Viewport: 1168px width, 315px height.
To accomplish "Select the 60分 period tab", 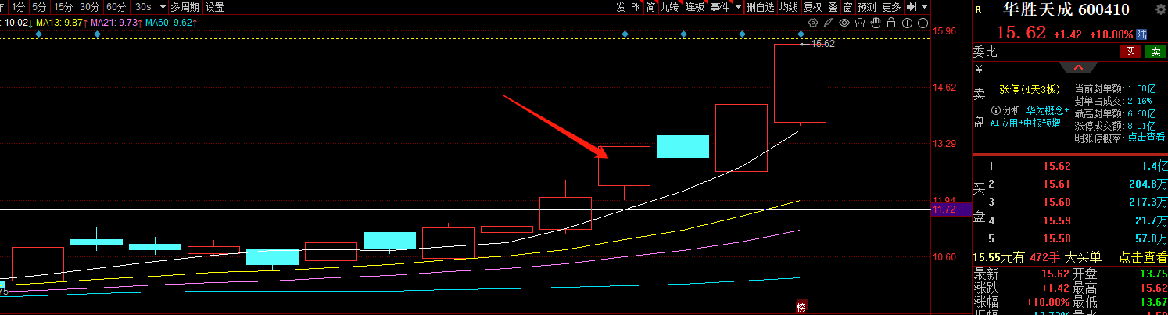I will coord(116,7).
